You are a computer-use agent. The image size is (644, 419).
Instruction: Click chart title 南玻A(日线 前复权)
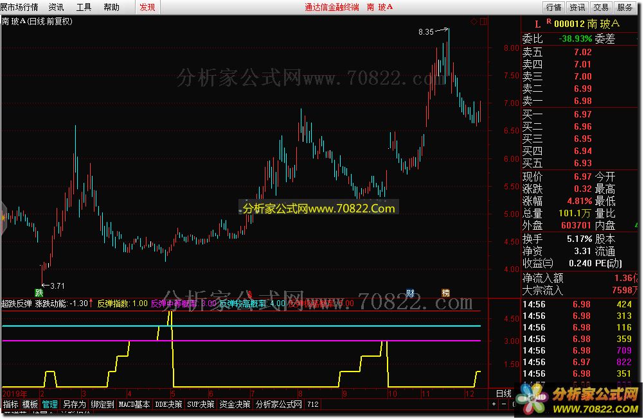(37, 21)
